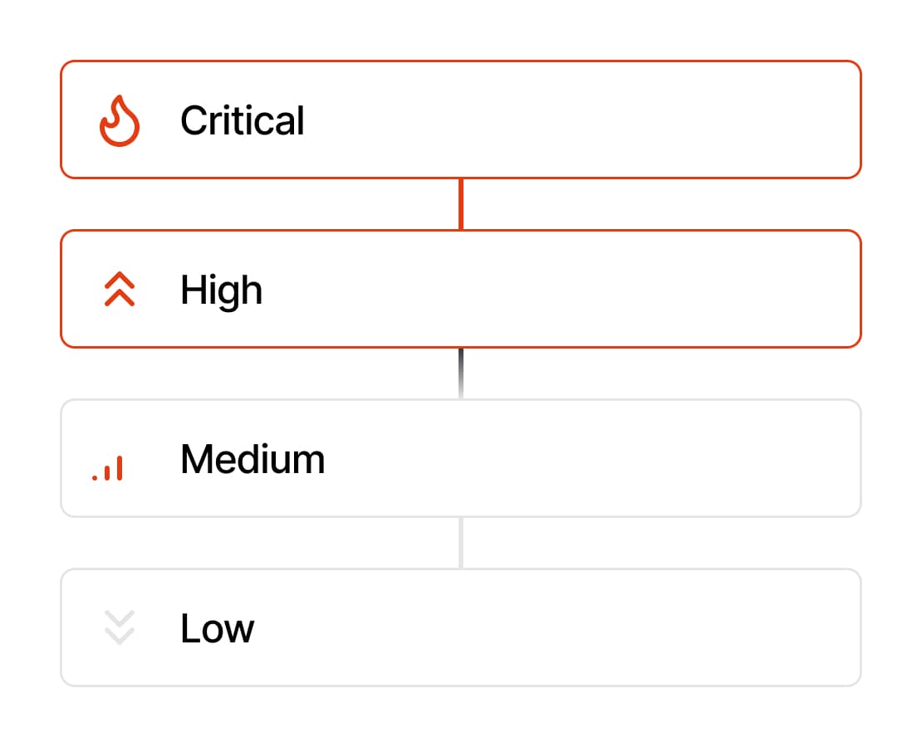
Task: Toggle the High priority selection off
Action: point(461,290)
